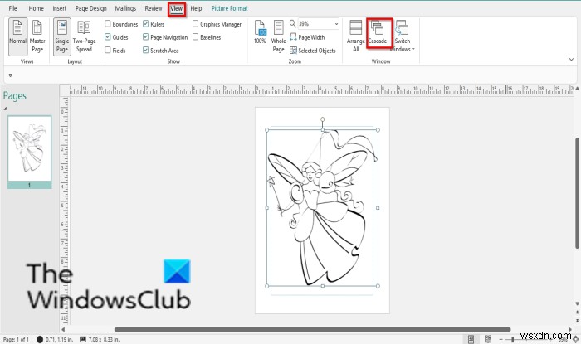The image size is (581, 344).
Task: Uncheck the Guides checkbox
Action: point(108,37)
